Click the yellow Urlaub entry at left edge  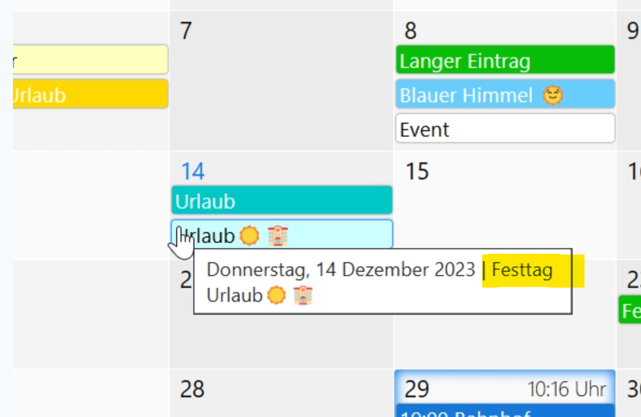[90, 94]
